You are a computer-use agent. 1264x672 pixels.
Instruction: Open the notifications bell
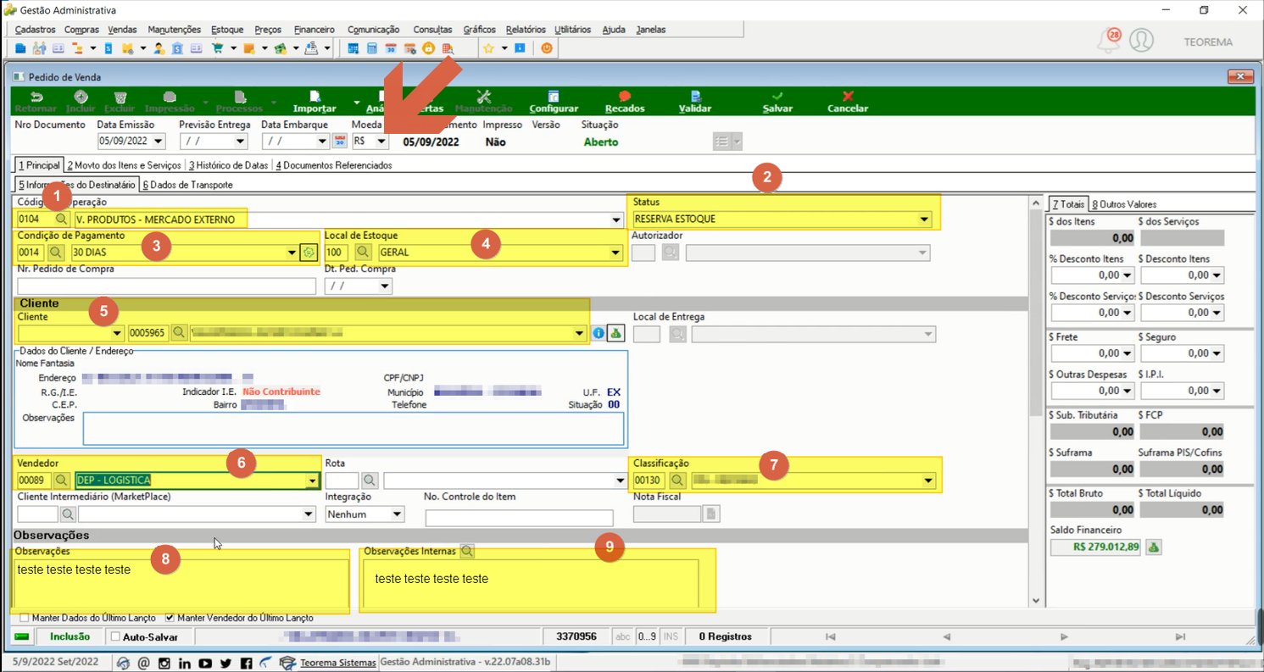1110,41
